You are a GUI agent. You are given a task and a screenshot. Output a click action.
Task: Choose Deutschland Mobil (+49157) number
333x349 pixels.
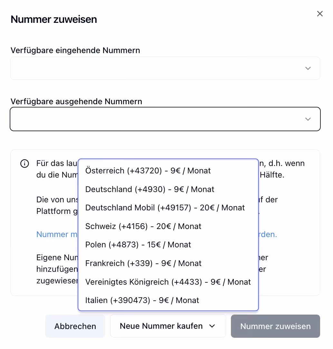point(168,208)
